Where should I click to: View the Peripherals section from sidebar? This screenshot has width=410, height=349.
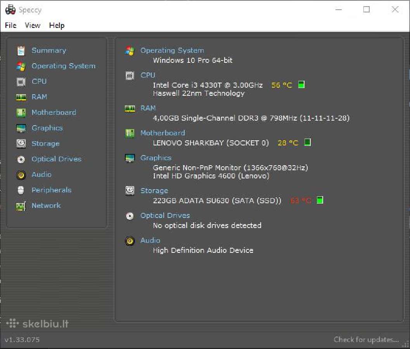tap(52, 190)
